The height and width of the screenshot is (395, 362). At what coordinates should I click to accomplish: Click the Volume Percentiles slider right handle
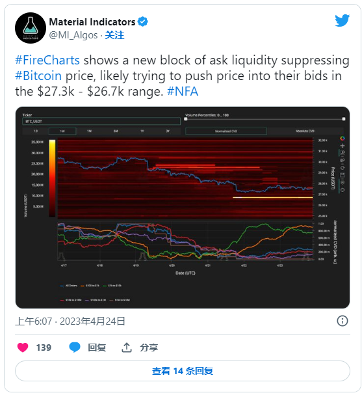(x=344, y=119)
